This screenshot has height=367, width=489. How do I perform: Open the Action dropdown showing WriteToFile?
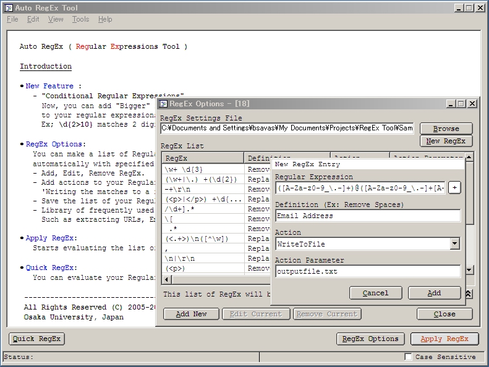point(455,244)
